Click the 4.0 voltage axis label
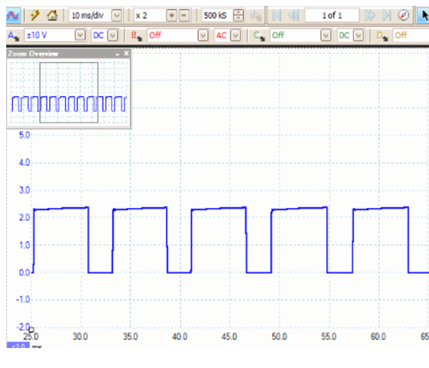Viewport: 429px width, 368px height. 25,163
